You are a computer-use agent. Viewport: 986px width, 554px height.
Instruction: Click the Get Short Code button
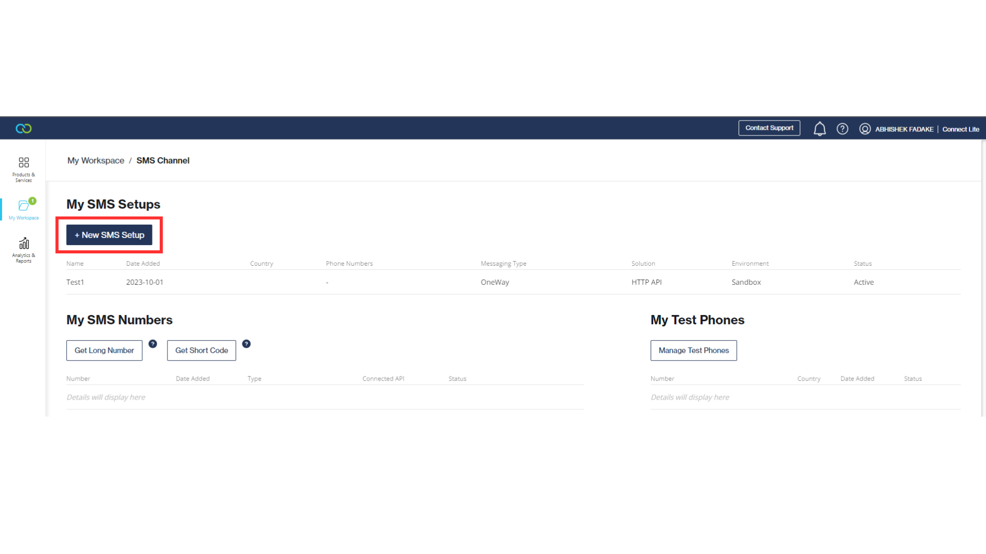click(x=201, y=350)
